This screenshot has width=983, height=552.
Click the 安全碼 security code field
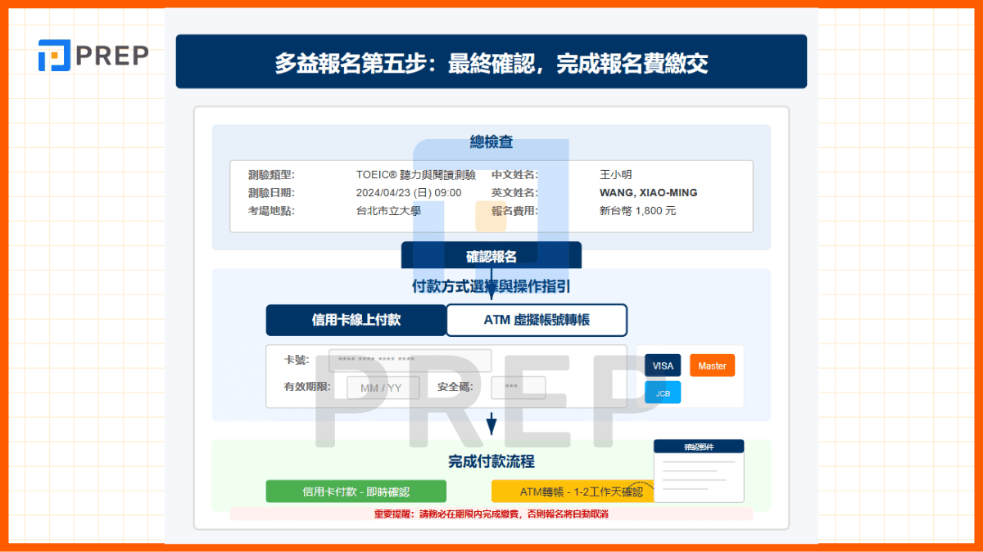click(519, 388)
